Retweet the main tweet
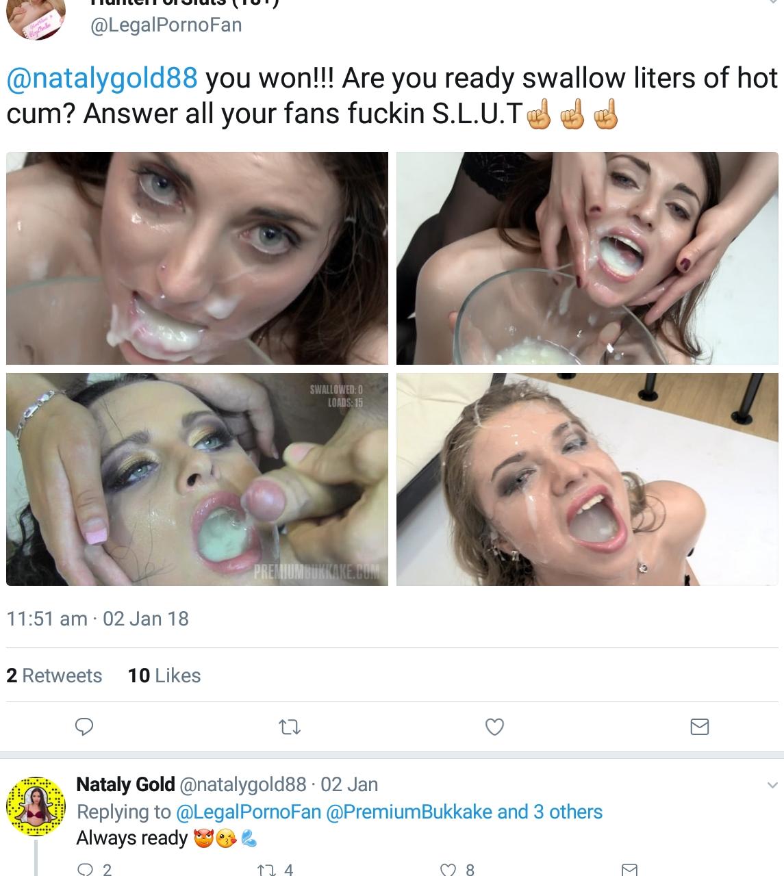Viewport: 784px width, 876px height. [290, 727]
